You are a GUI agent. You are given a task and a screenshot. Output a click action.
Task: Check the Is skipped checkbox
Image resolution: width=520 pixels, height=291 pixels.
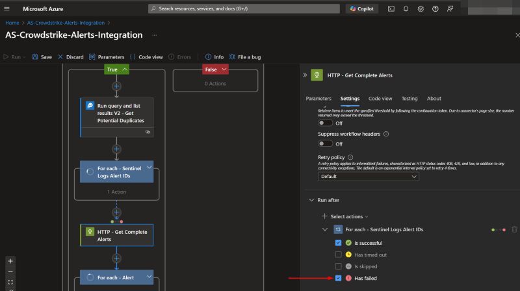tap(338, 266)
